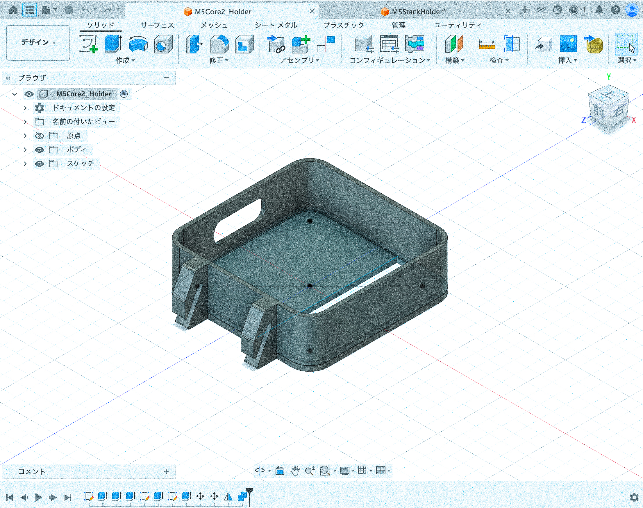Expand the ボディ tree node
643x508 pixels.
click(25, 149)
